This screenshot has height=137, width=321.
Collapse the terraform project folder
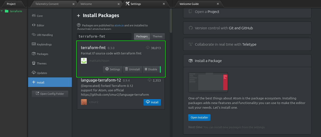point(2,11)
